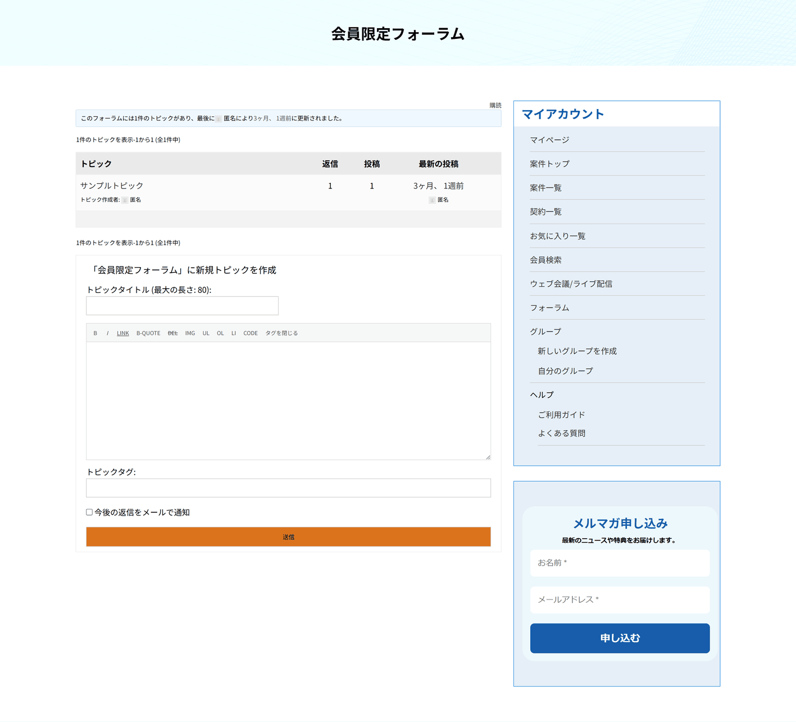
Task: Open 会員検索 in sidebar
Action: click(x=545, y=260)
